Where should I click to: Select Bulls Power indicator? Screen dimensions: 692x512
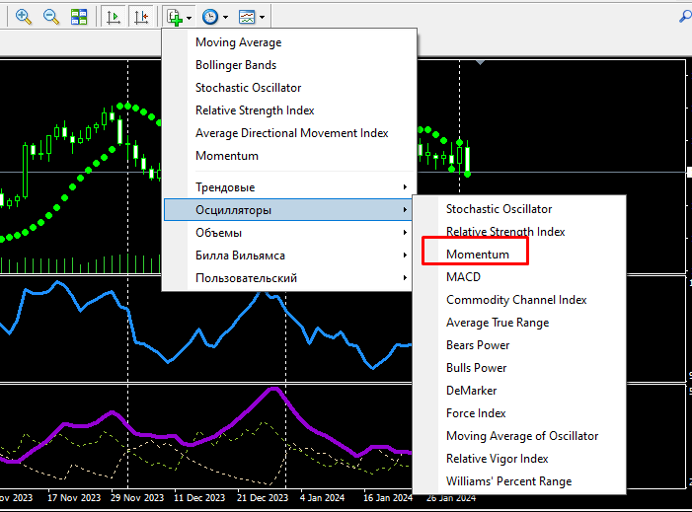click(519, 368)
